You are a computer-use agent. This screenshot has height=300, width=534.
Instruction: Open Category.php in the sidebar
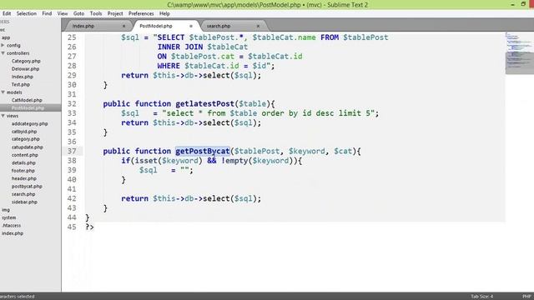(26, 61)
